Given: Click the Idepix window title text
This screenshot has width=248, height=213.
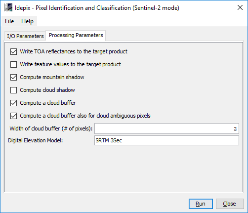Looking at the screenshot, I should point(97,8).
